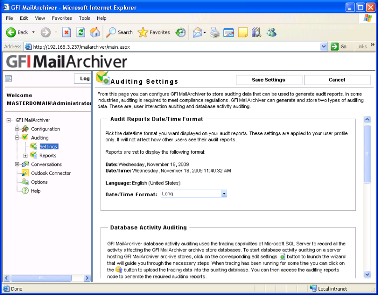This screenshot has height=295, width=378.
Task: Go to the Home page icon
Action: pyautogui.click(x=95, y=32)
